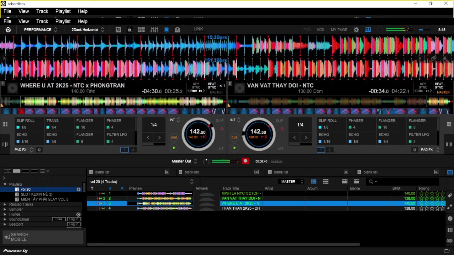The width and height of the screenshot is (454, 255).
Task: Open the mixer panel
Action: tap(154, 30)
